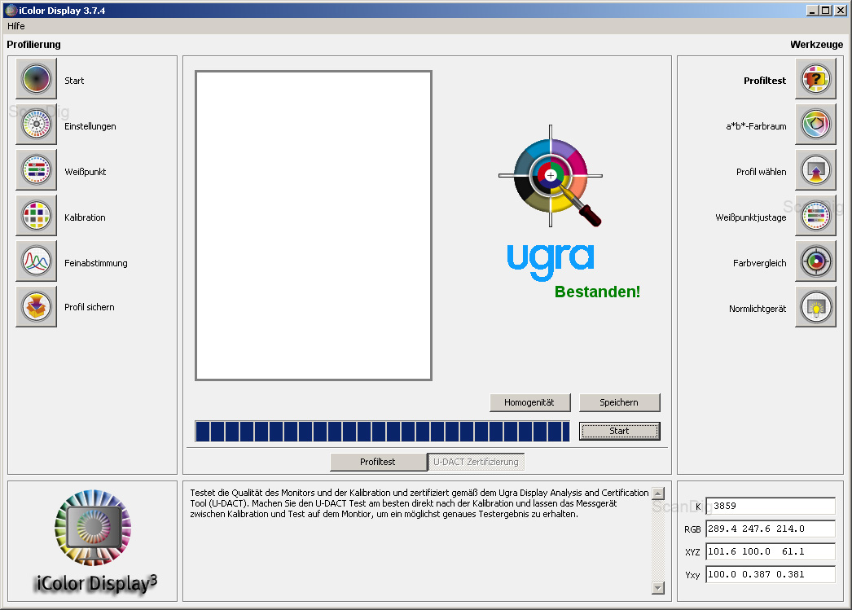The width and height of the screenshot is (852, 610).
Task: Click the Kalibration label text
Action: [85, 217]
